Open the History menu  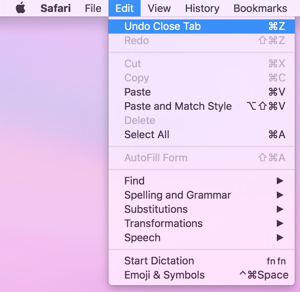pyautogui.click(x=202, y=9)
